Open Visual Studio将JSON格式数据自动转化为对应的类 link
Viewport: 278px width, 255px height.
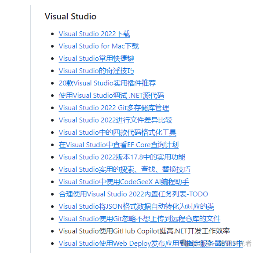click(136, 207)
